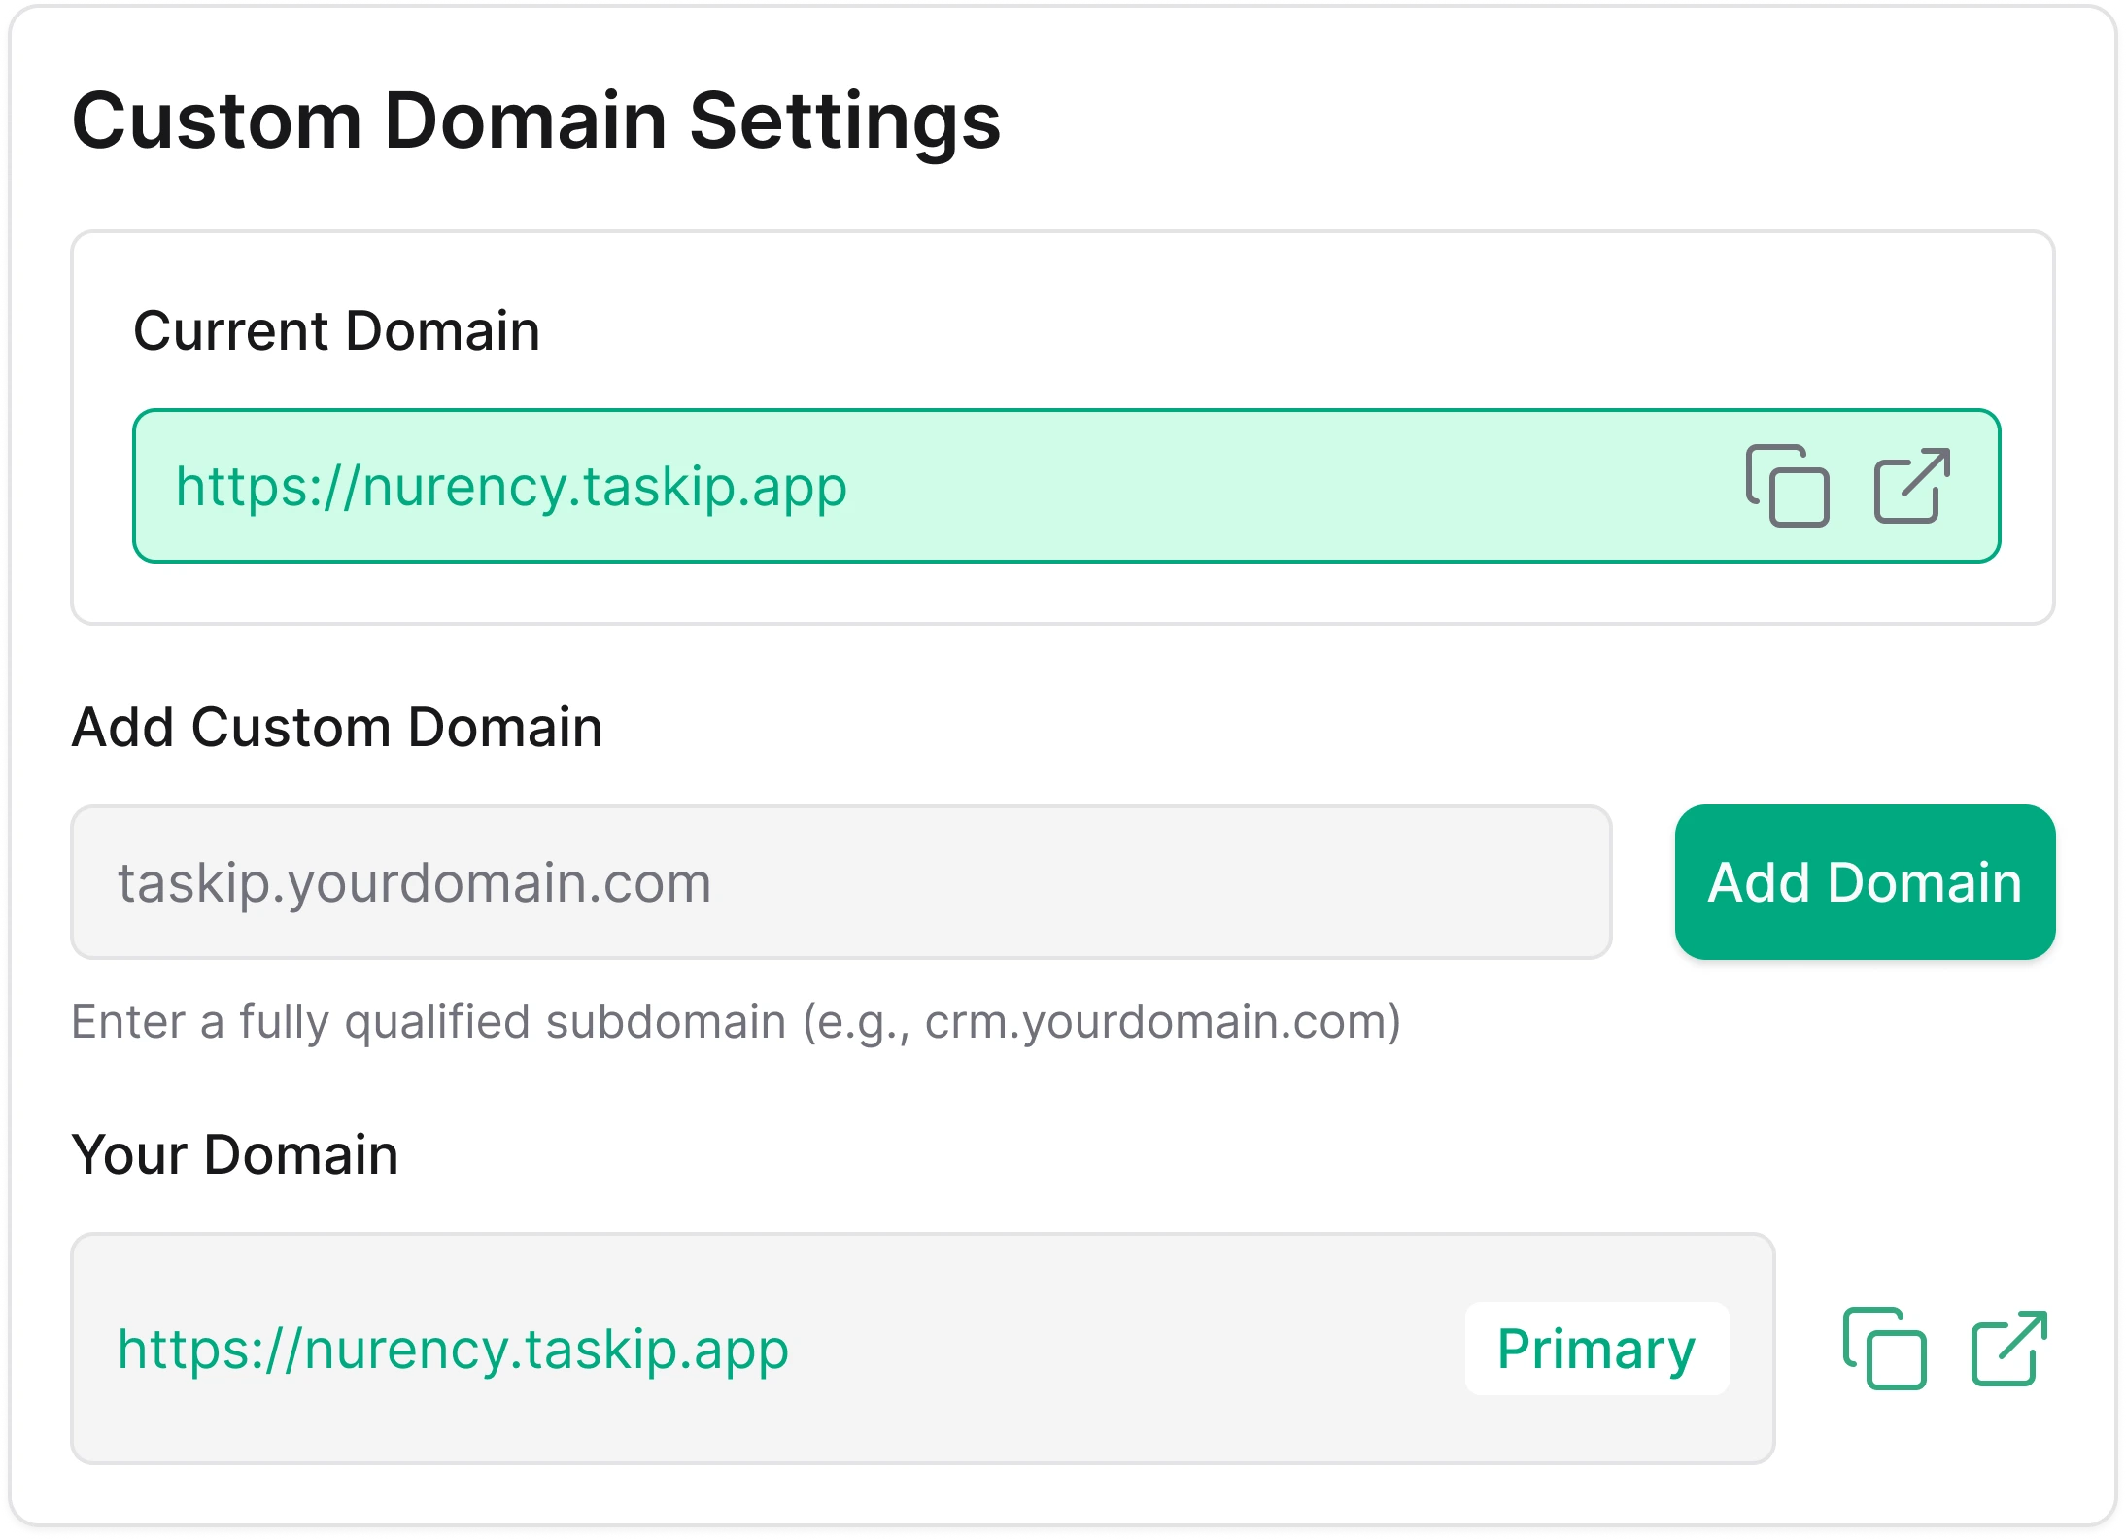Image resolution: width=2126 pixels, height=1539 pixels.
Task: Click empty space inside the green domain box
Action: coord(1263,486)
